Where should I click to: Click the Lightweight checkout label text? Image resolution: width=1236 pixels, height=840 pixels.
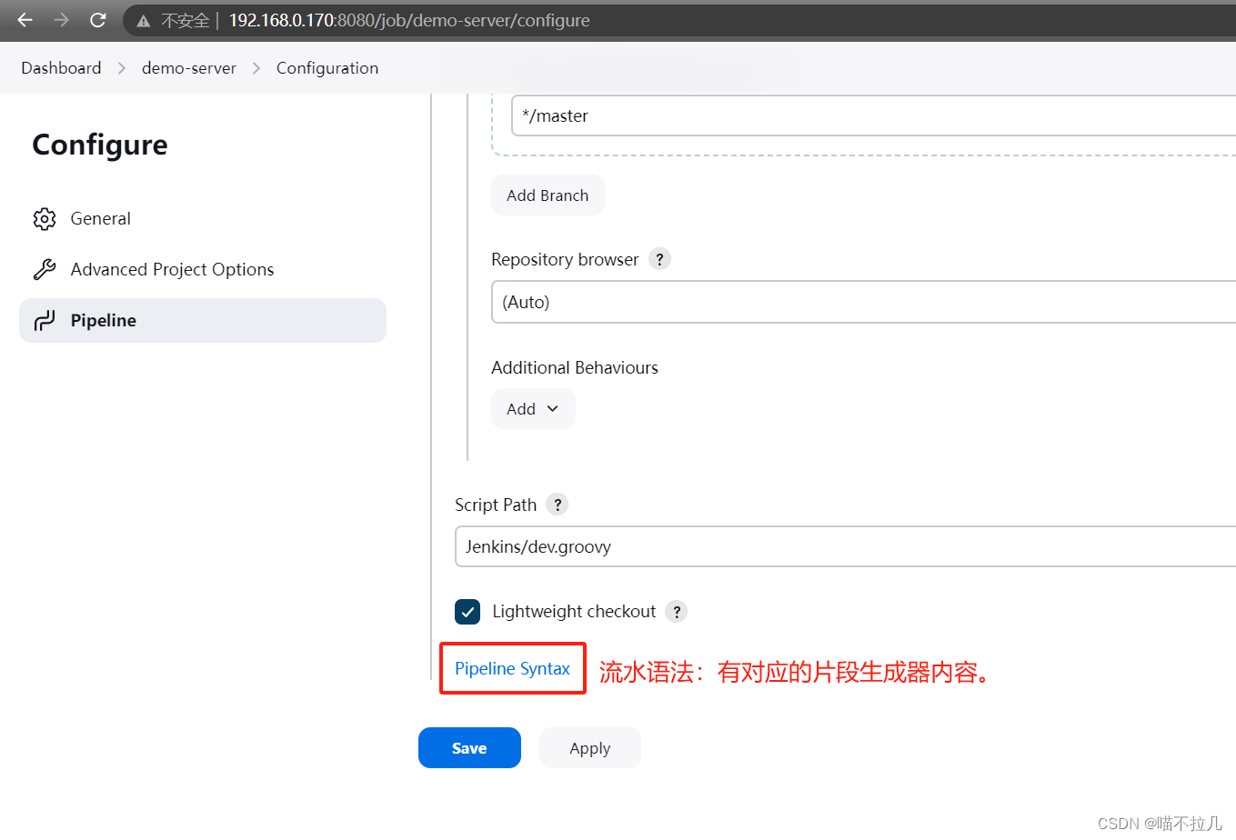(574, 612)
